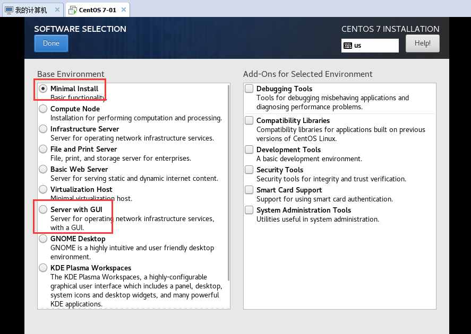
Task: Select the File and Print Server radio
Action: tap(43, 149)
